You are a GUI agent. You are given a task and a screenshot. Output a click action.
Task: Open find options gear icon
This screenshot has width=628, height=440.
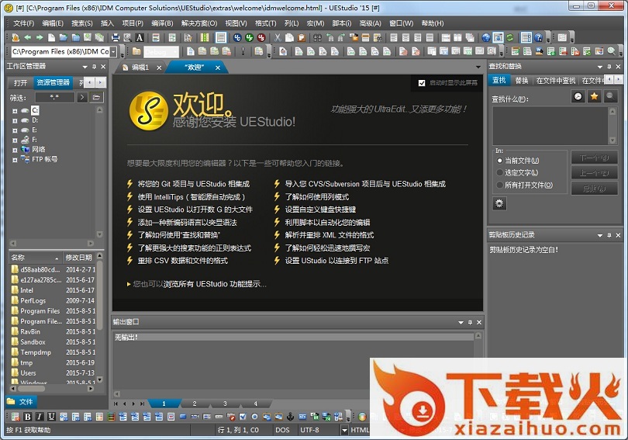coord(499,203)
